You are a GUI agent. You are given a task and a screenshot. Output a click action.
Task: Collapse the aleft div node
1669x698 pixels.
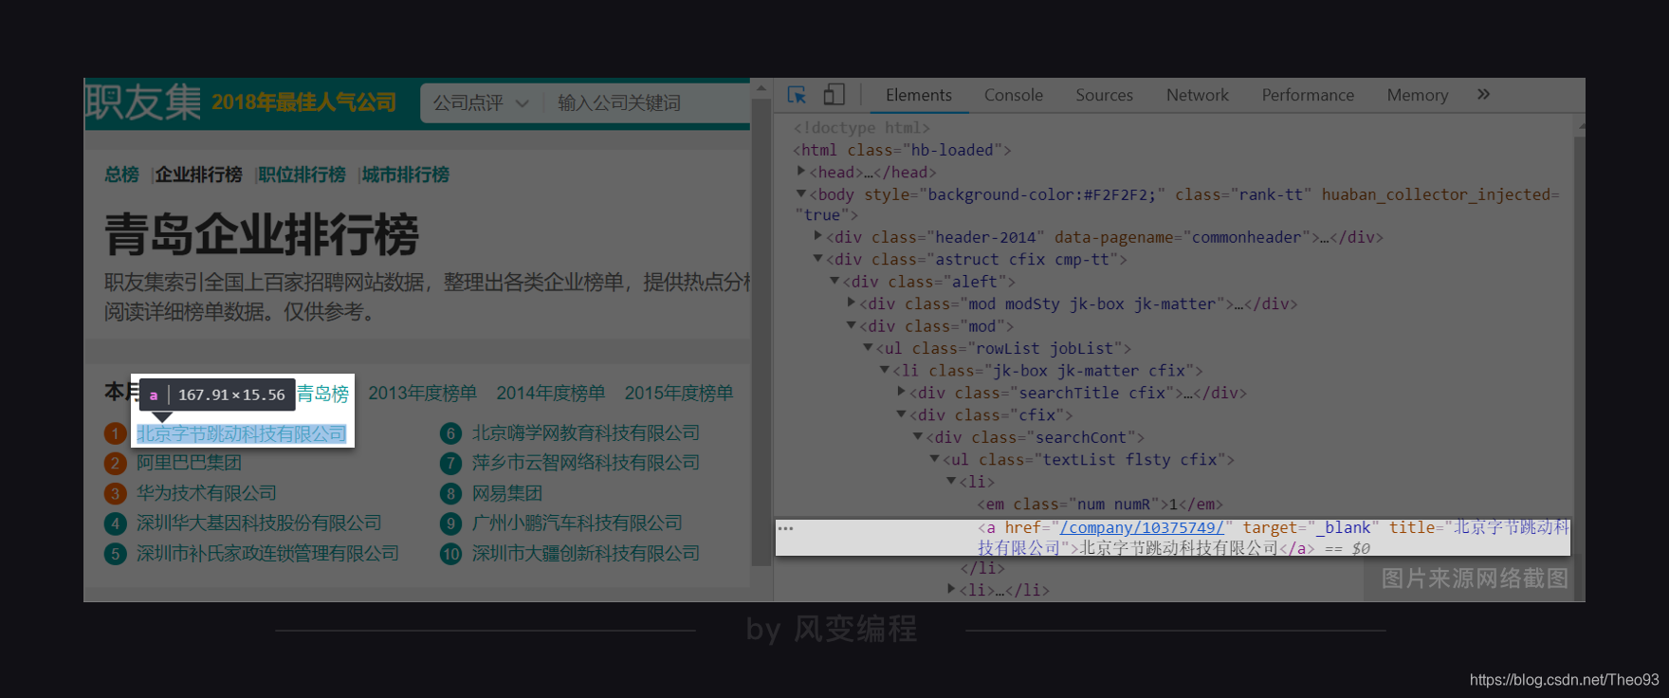click(x=835, y=281)
